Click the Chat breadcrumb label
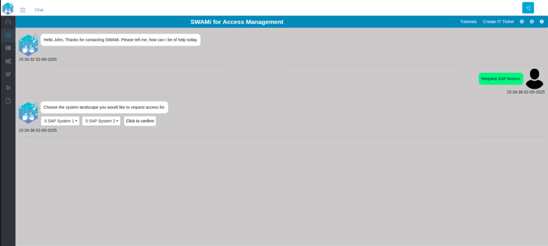The width and height of the screenshot is (548, 246). (39, 10)
